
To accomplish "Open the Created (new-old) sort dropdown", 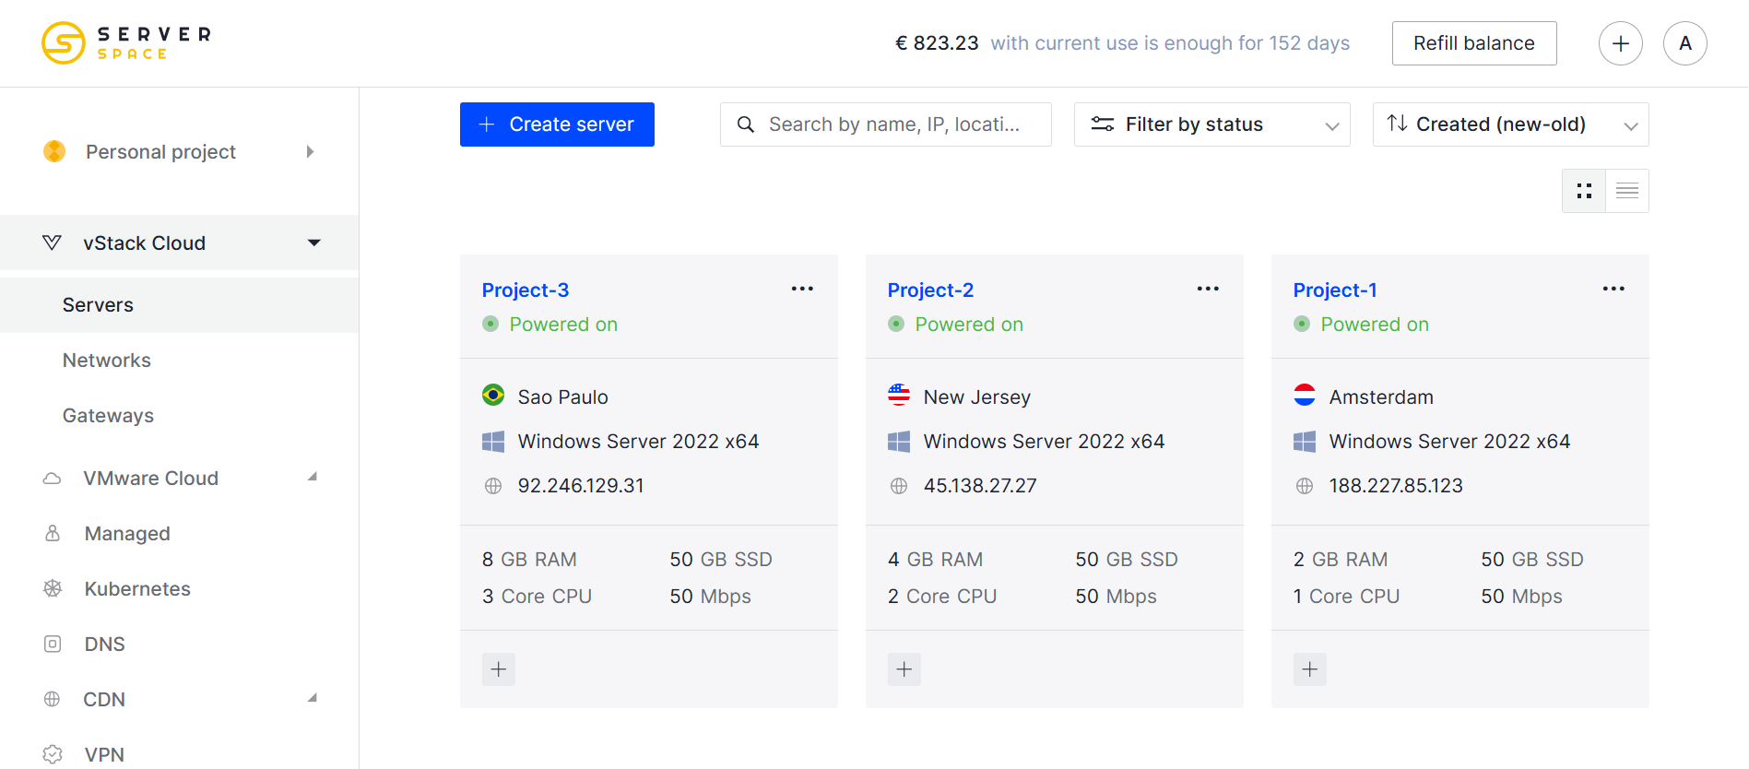I will point(1511,124).
